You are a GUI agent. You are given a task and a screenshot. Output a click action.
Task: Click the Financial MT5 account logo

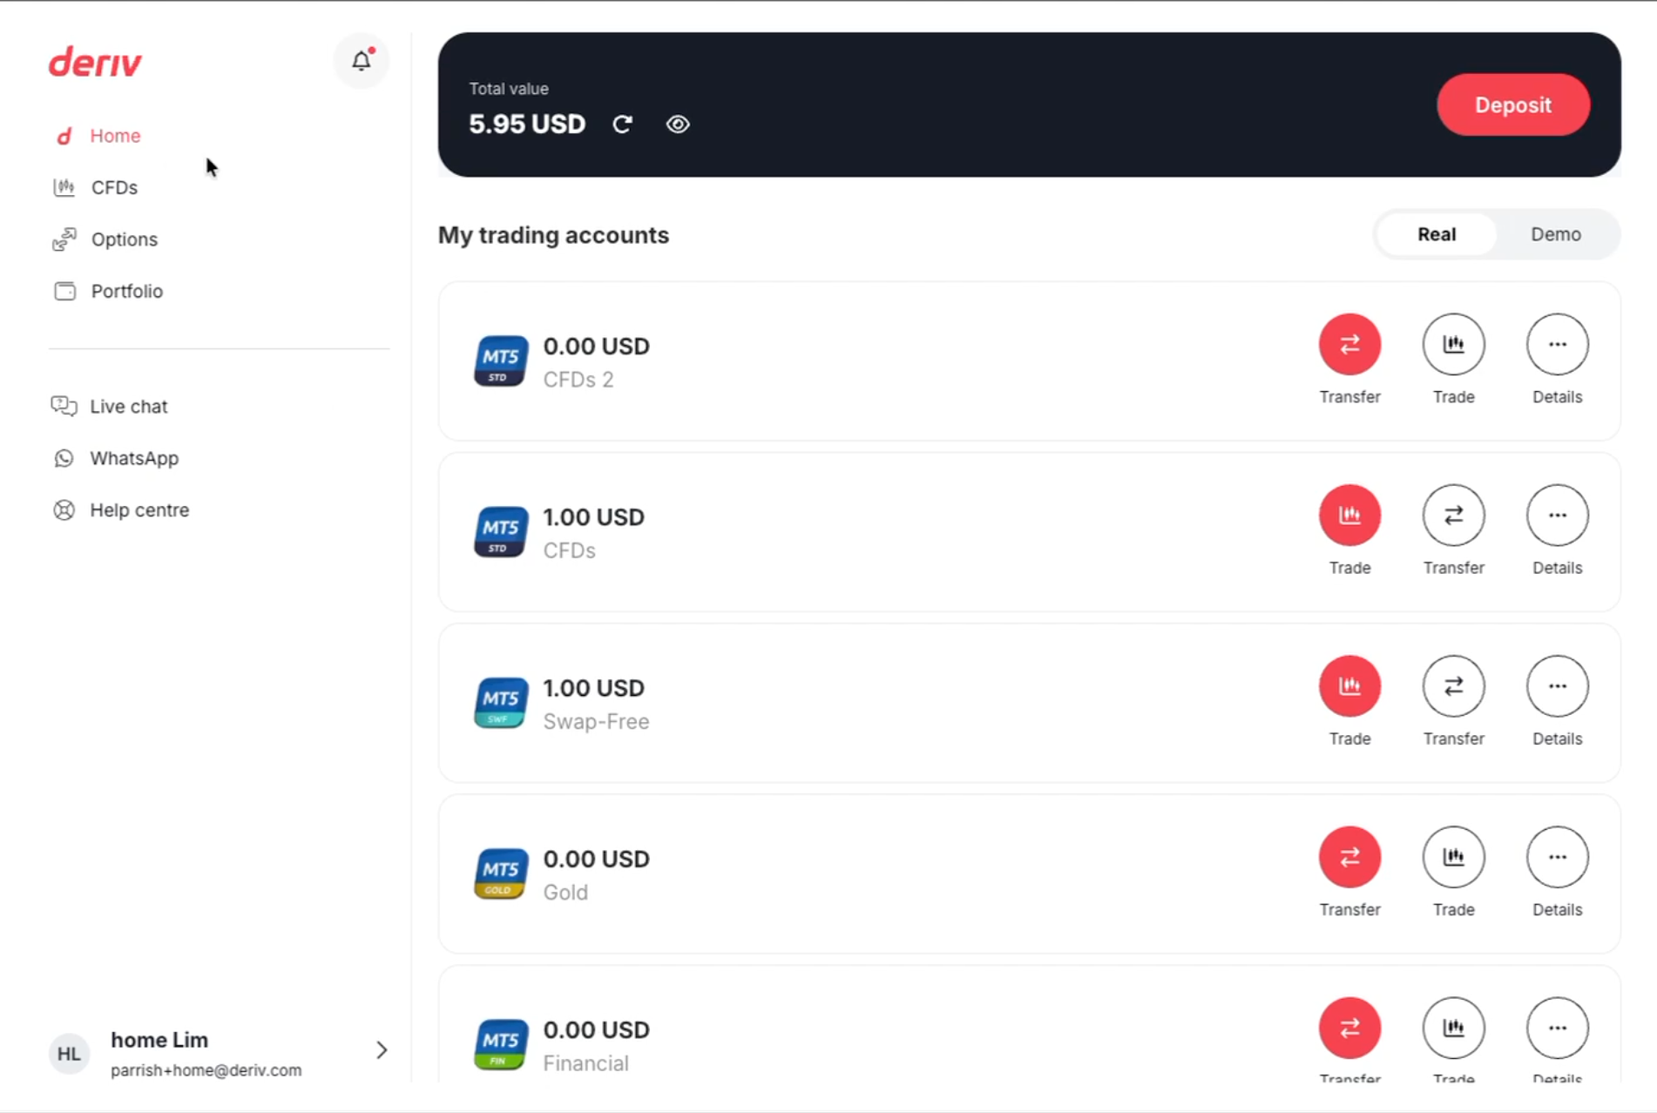point(501,1044)
